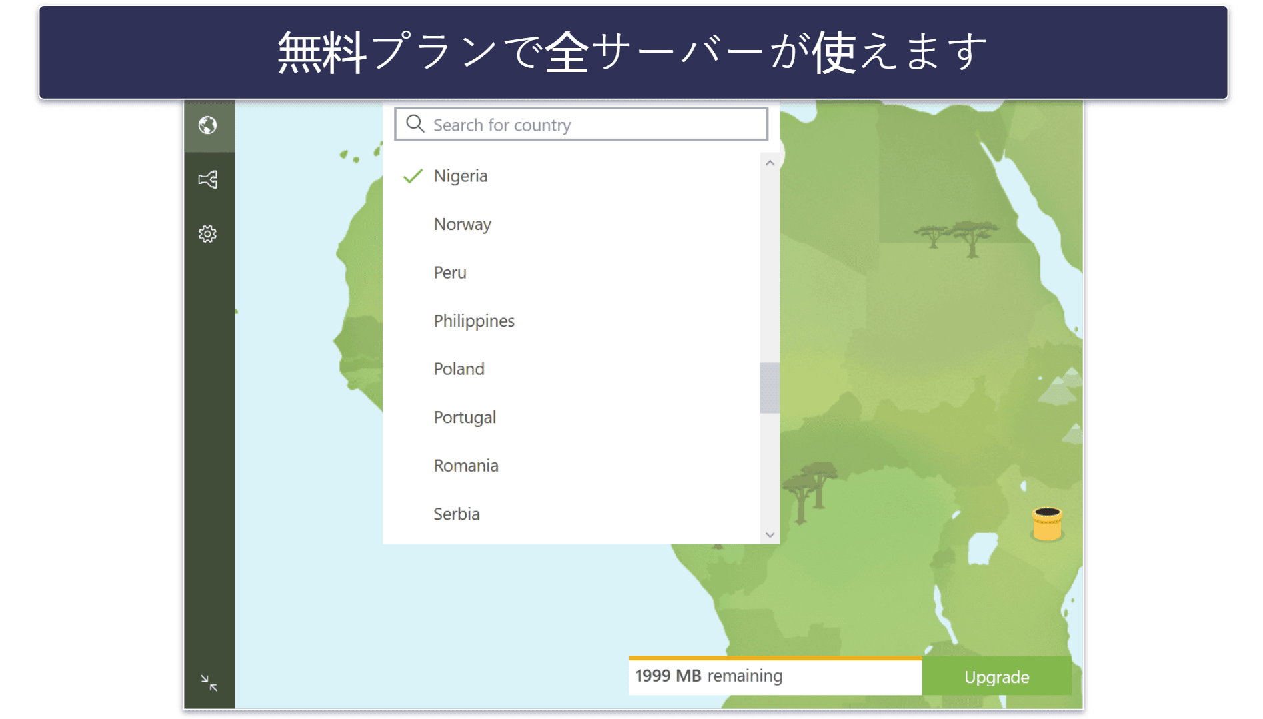Screen dimensions: 1263x719
Task: Click the 1999 MB remaining data bar
Action: 776,676
